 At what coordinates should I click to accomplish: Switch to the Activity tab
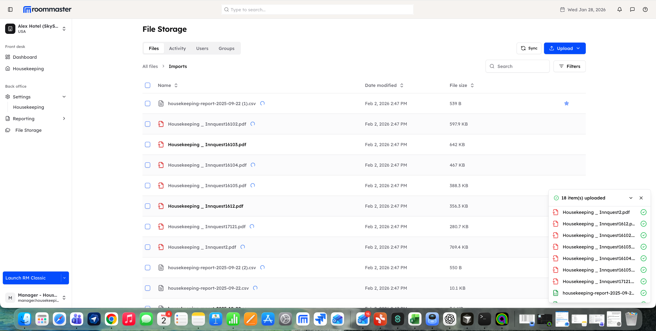[x=177, y=48]
